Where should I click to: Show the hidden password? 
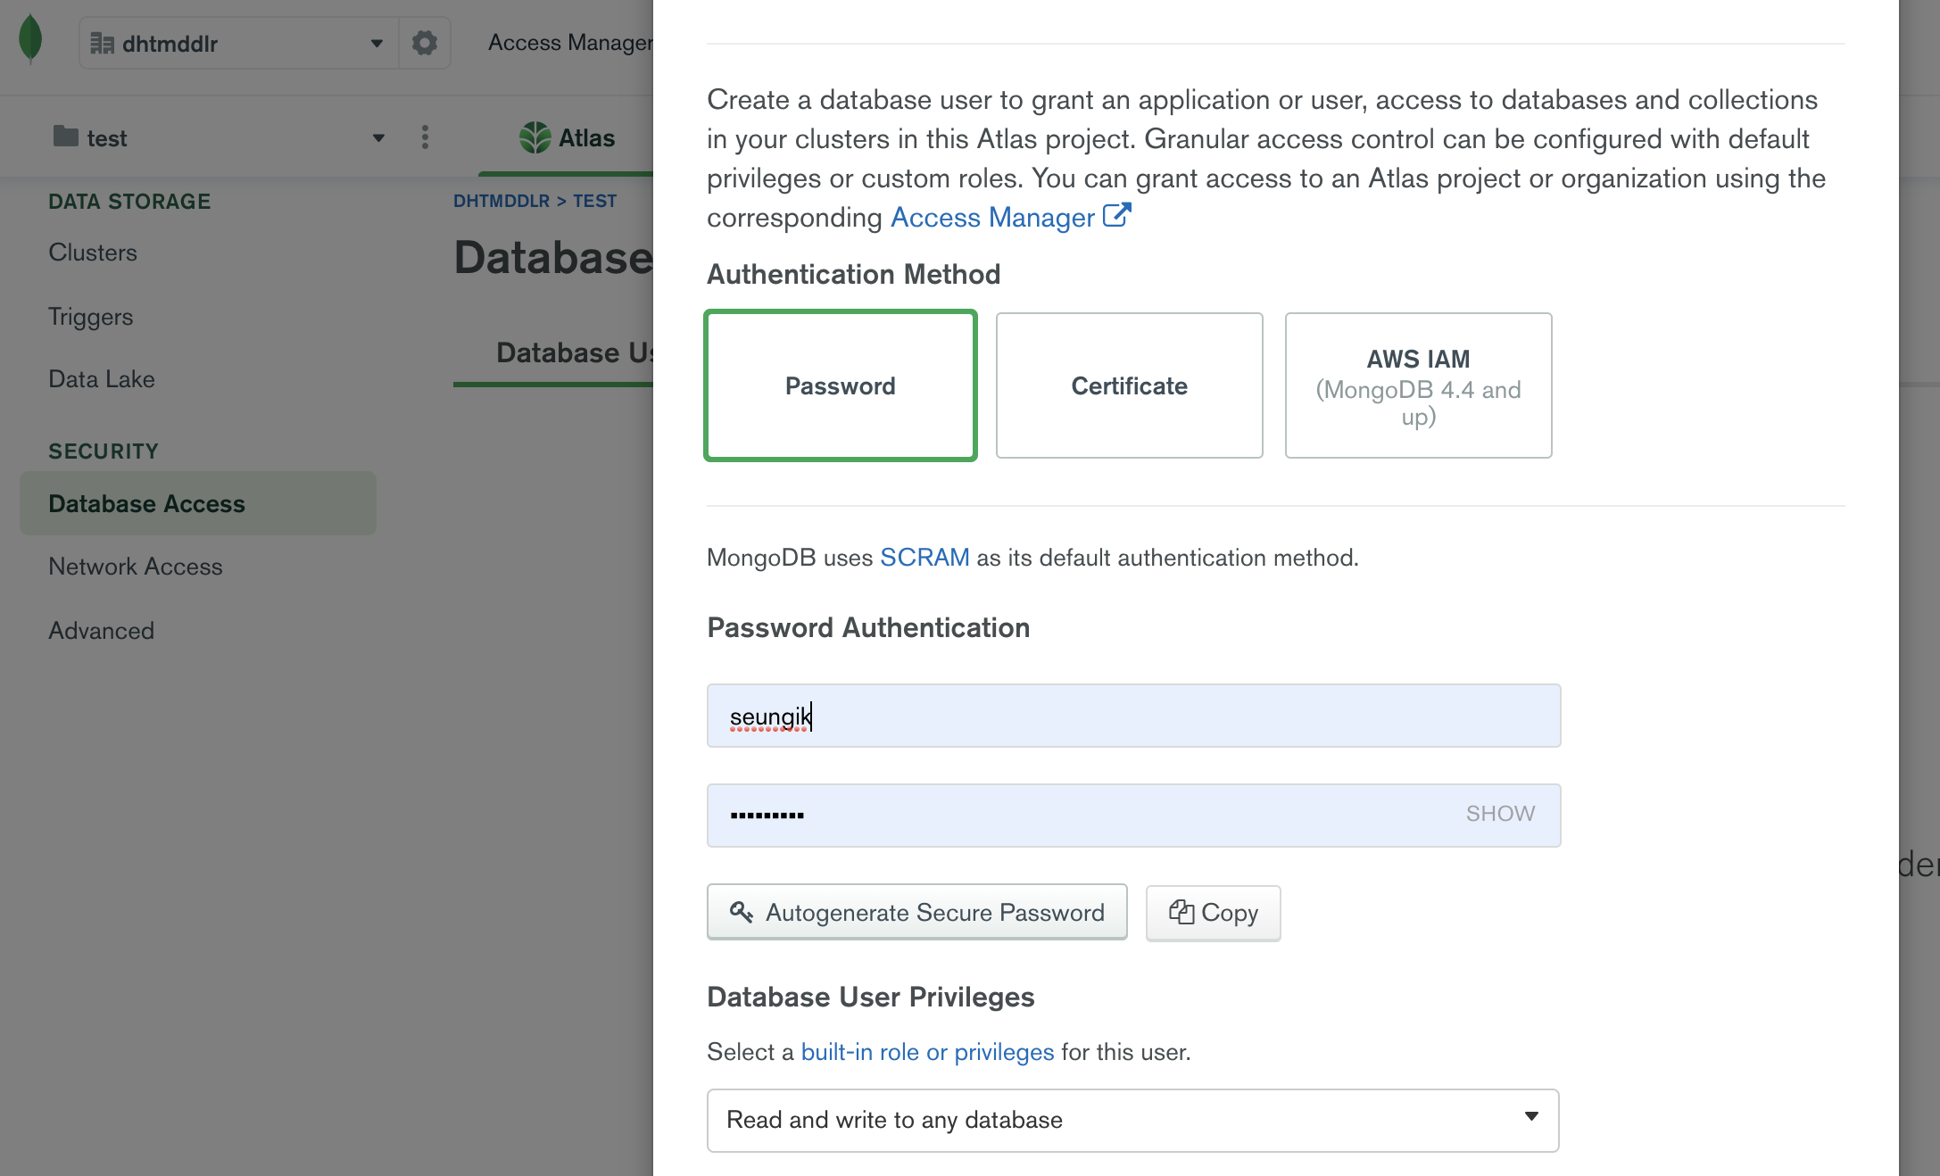coord(1500,814)
